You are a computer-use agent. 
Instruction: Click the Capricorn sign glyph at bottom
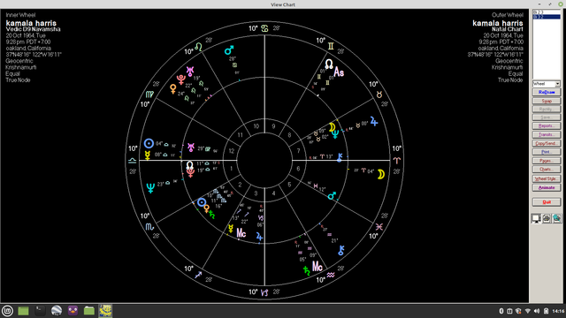click(x=264, y=292)
